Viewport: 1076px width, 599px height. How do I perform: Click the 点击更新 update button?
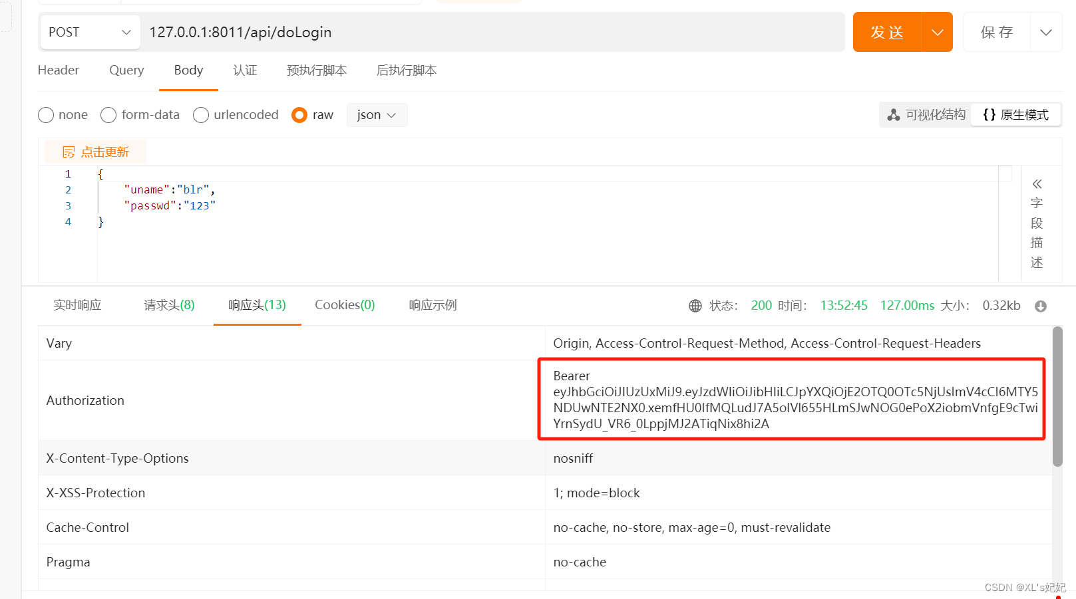(x=96, y=152)
